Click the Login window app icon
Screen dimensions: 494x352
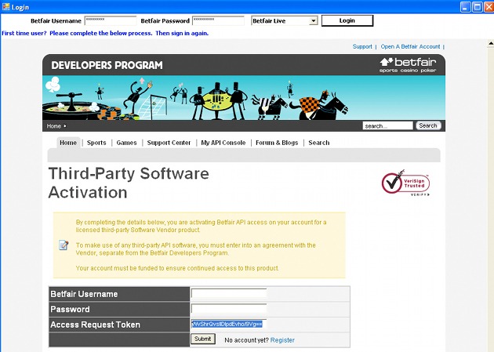[5, 6]
